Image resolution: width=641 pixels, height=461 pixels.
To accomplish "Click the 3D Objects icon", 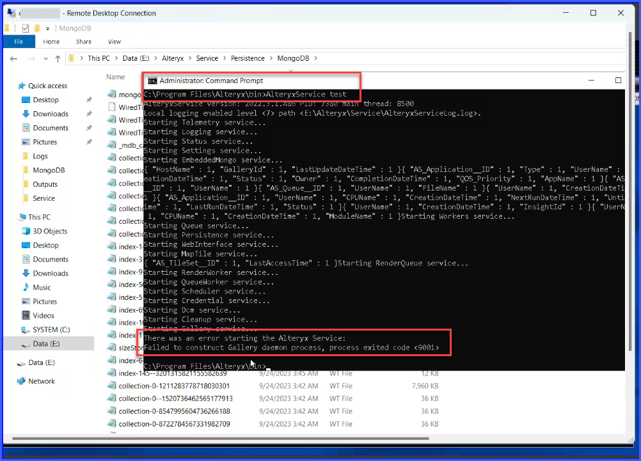I will 26,231.
